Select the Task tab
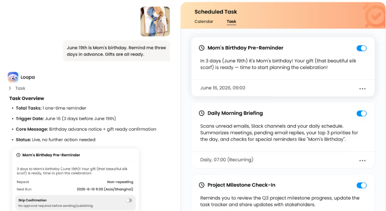 (232, 21)
